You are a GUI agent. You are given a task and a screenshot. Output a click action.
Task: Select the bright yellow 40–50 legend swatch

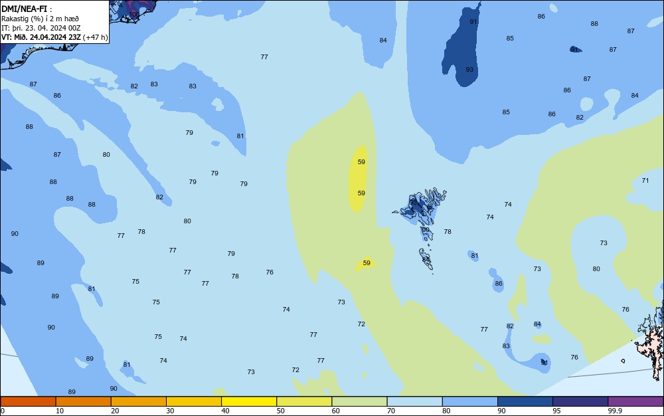[x=249, y=401]
